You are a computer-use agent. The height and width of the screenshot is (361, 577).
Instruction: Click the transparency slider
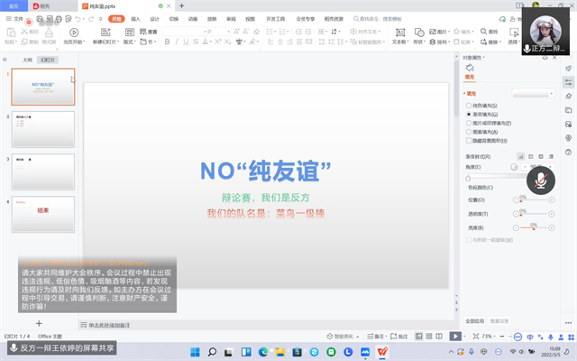pos(534,214)
